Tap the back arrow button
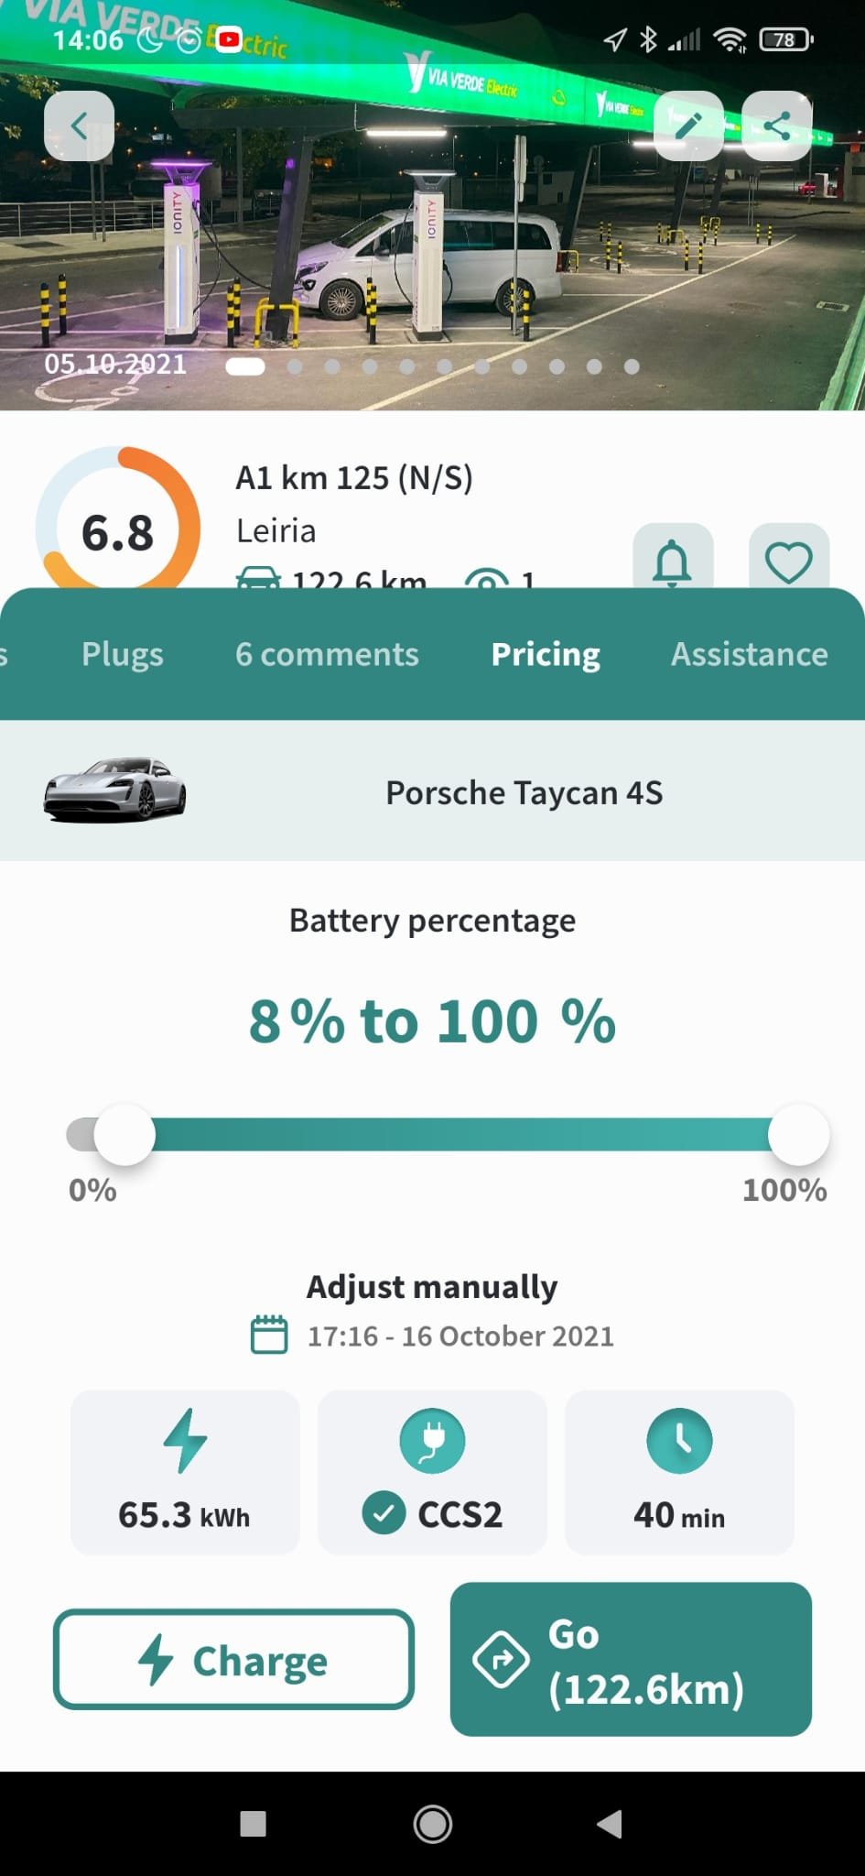865x1876 pixels. click(x=80, y=126)
